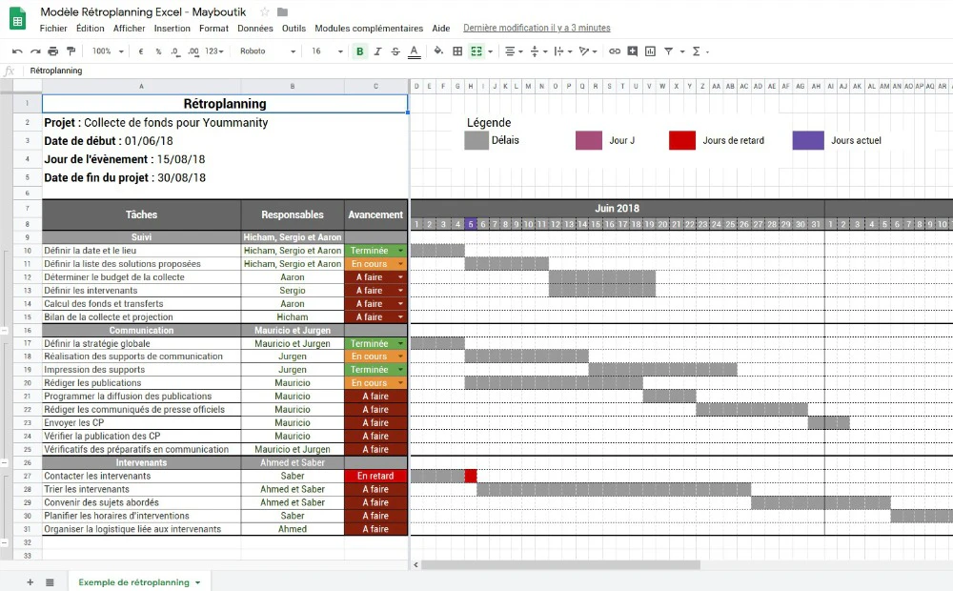
Task: Open the Données menu
Action: point(255,28)
